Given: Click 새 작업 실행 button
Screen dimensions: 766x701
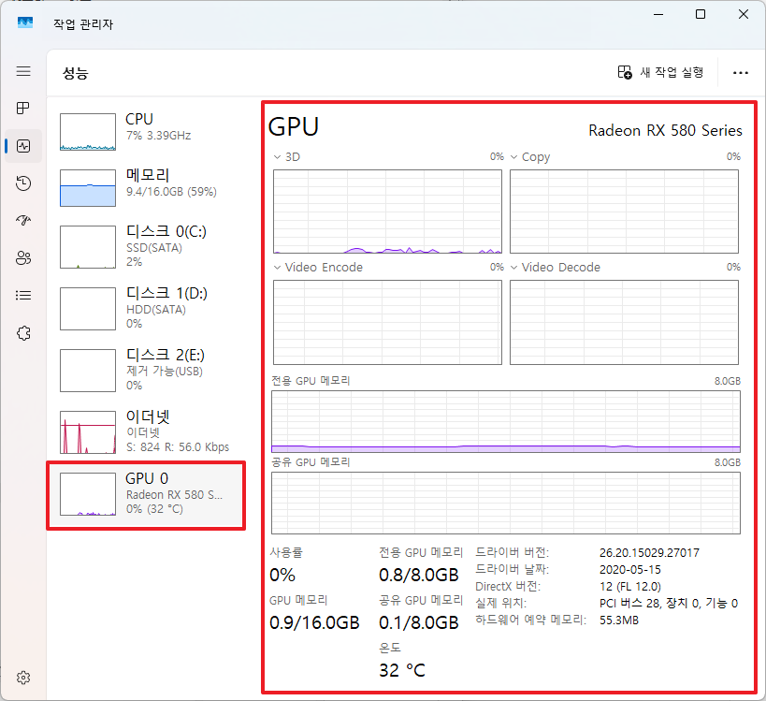Looking at the screenshot, I should click(x=660, y=72).
